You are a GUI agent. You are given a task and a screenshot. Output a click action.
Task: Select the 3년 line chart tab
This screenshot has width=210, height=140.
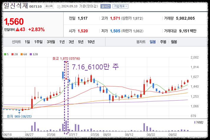tap(71, 42)
